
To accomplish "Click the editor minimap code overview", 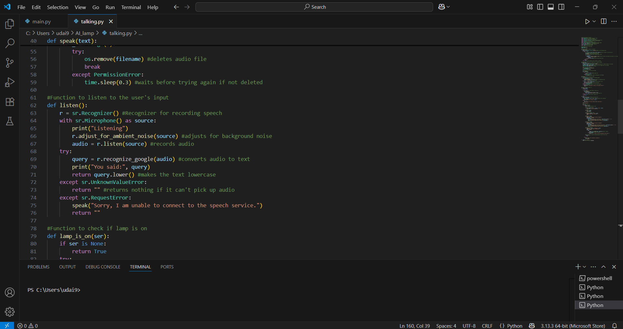I will [599, 89].
